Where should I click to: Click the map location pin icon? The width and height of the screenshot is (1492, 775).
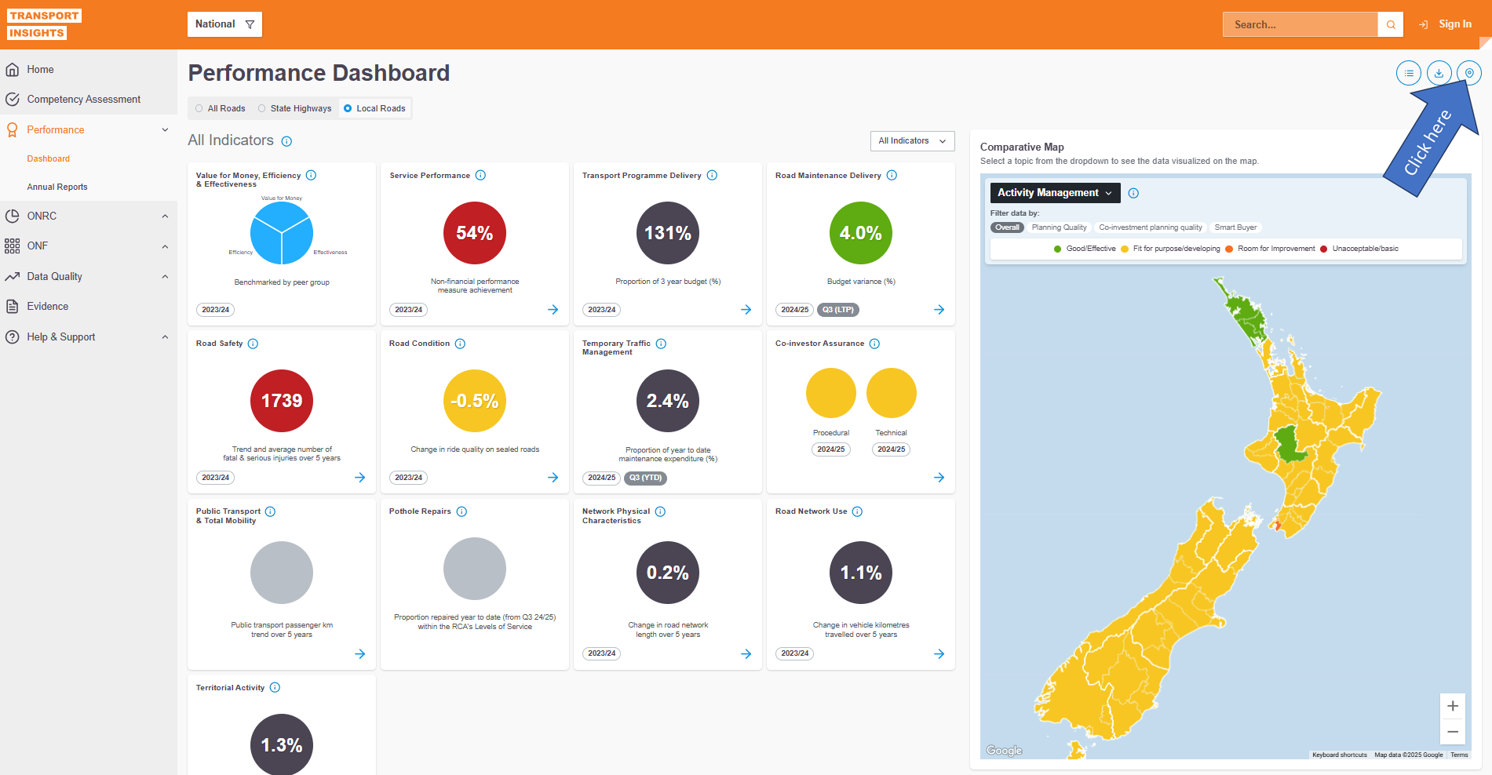point(1469,73)
